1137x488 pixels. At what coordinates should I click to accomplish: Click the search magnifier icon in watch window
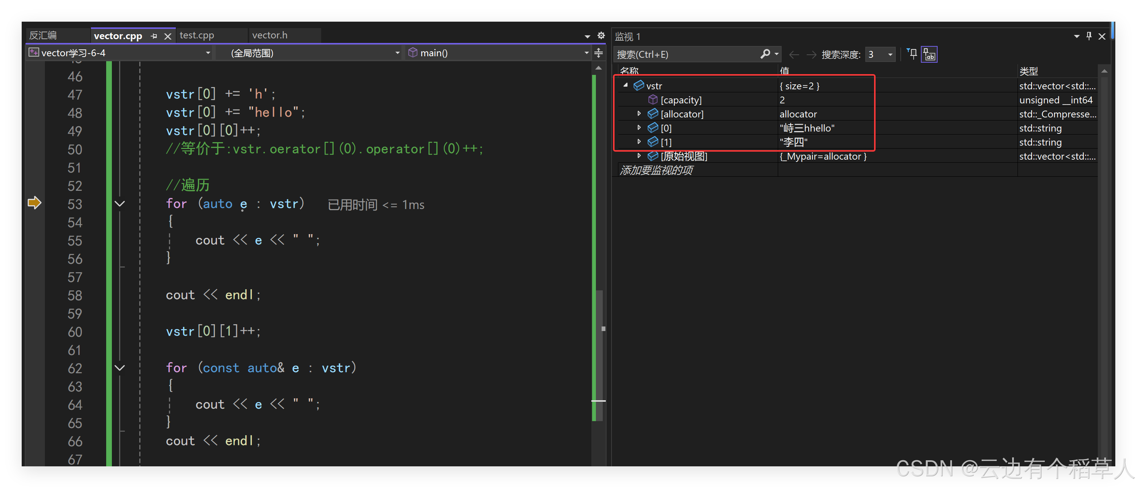(x=765, y=54)
